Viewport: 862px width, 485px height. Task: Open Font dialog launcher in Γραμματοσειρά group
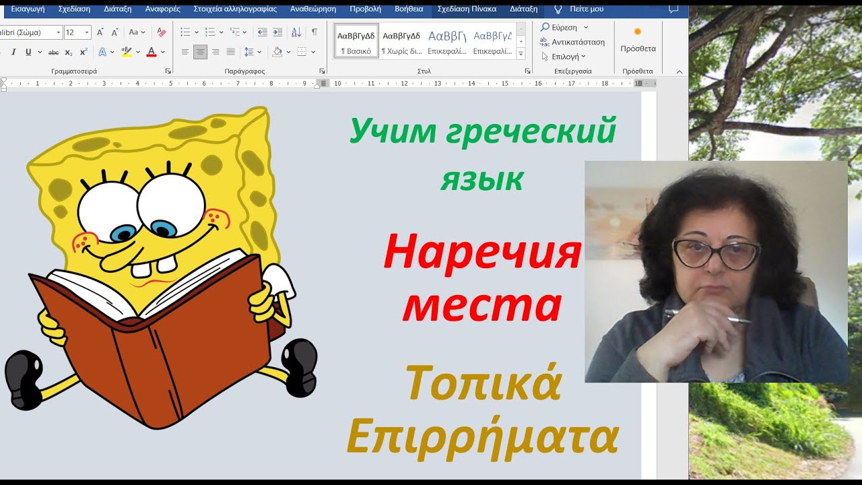tap(168, 71)
